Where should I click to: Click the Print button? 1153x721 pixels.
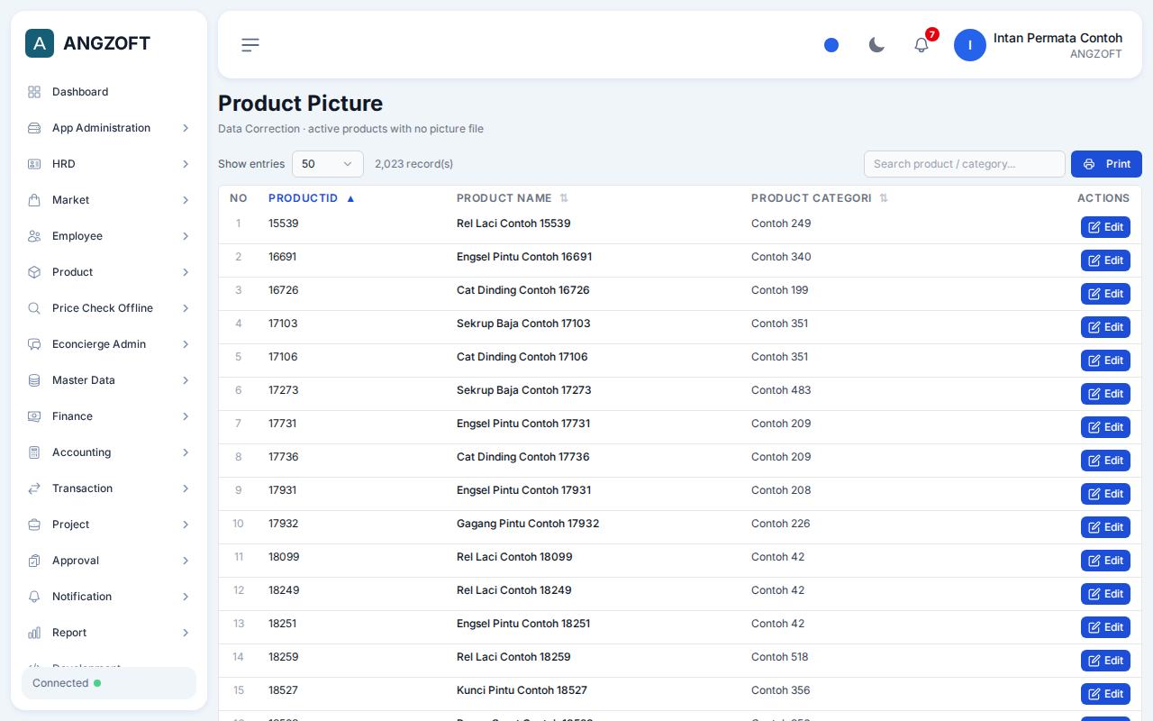pyautogui.click(x=1106, y=164)
